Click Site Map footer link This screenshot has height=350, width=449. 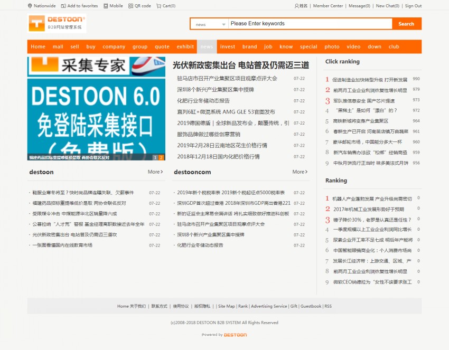coord(226,306)
